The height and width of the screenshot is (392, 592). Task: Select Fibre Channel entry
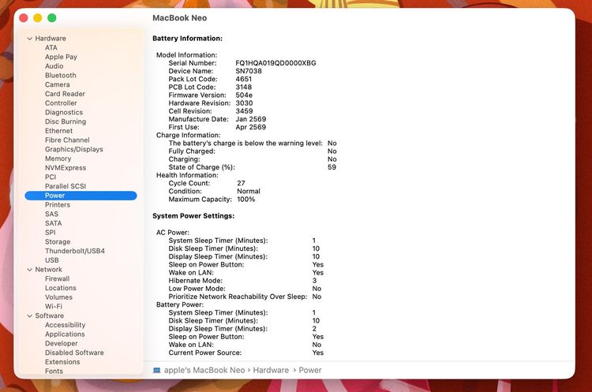(67, 140)
